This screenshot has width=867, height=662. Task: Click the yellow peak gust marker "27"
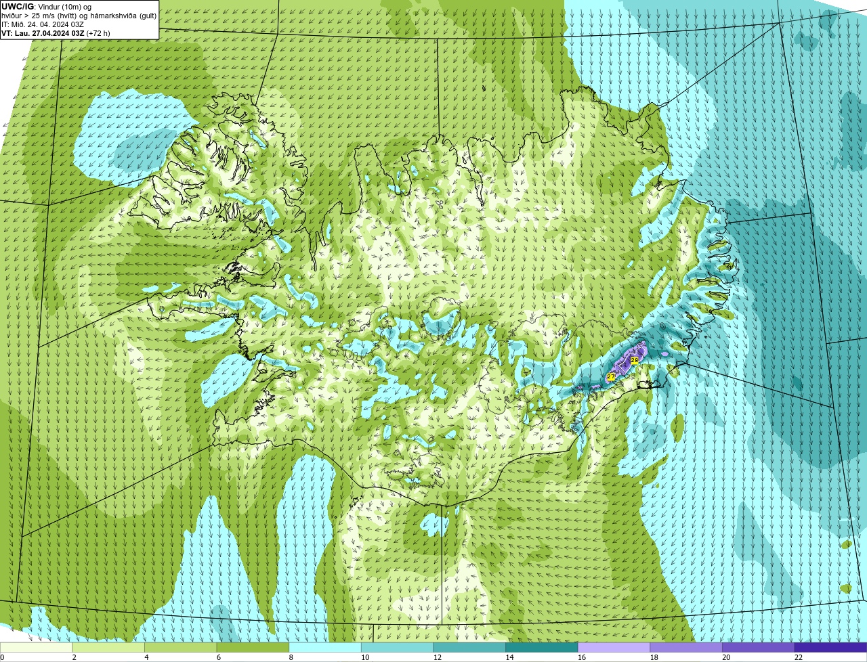point(611,376)
